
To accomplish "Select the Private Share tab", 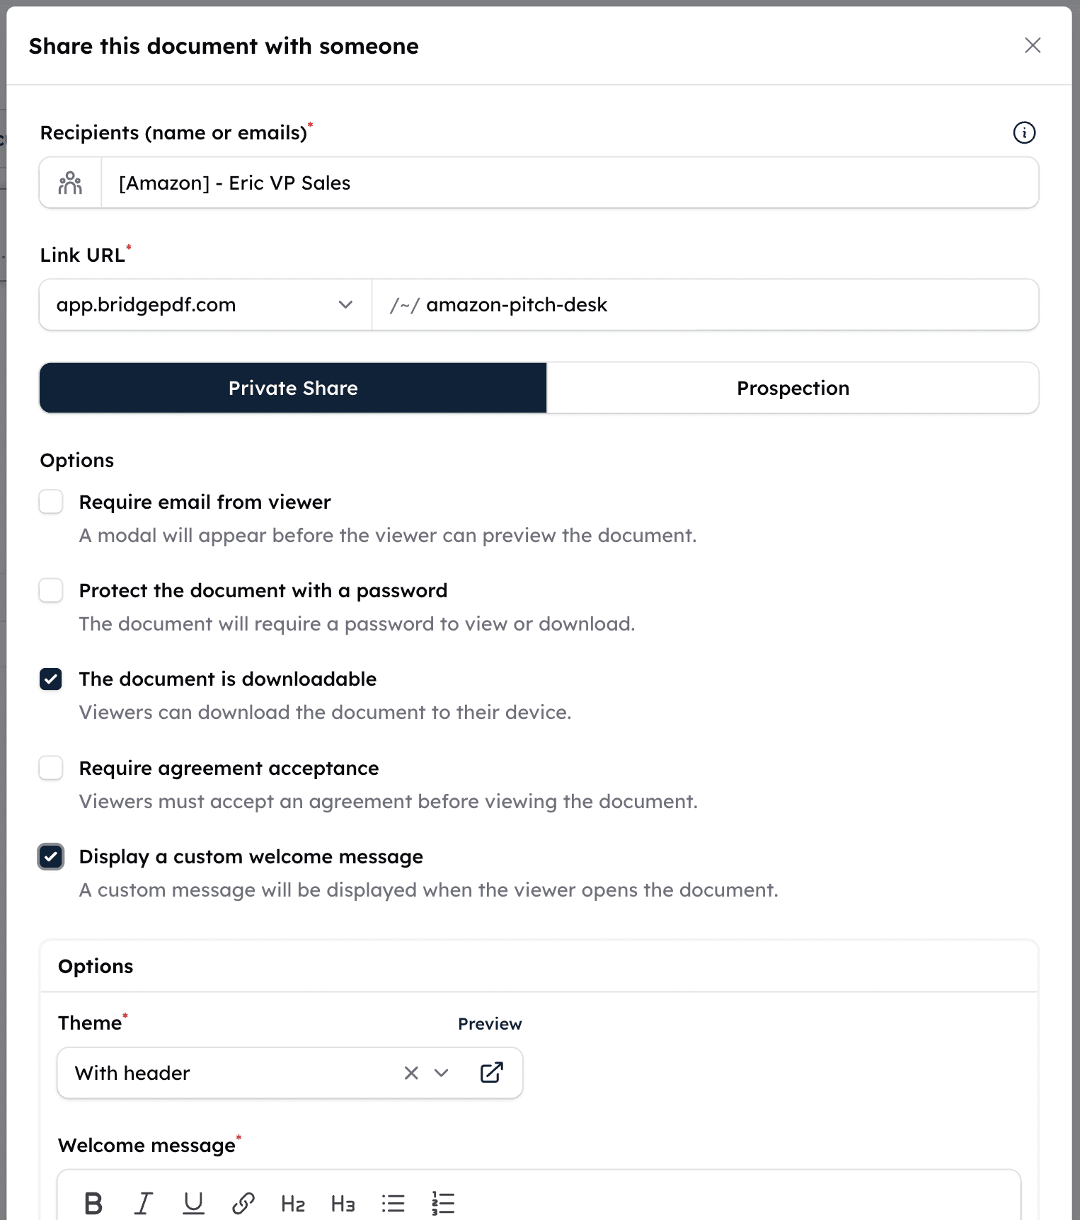I will click(x=292, y=388).
